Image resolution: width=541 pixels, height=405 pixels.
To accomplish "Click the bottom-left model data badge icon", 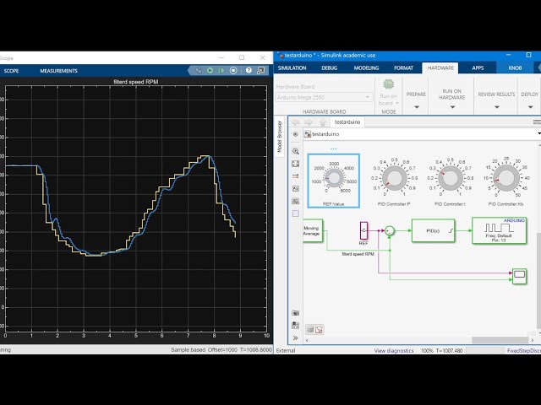I will pyautogui.click(x=310, y=330).
